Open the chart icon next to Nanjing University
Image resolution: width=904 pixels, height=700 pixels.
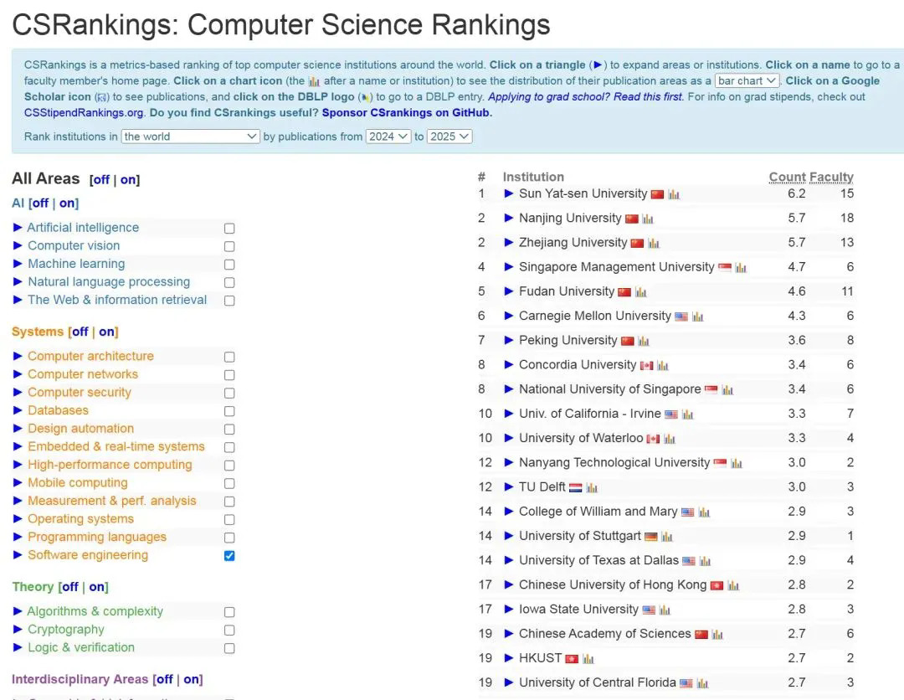(647, 219)
